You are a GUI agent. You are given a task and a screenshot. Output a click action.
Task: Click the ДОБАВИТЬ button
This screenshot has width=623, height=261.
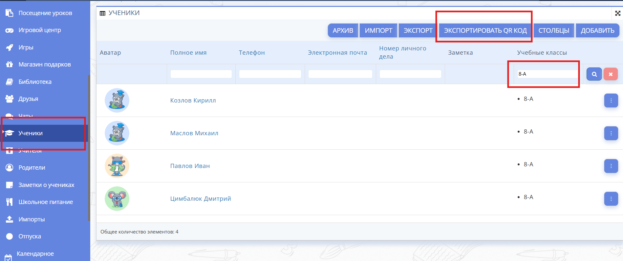tap(597, 30)
